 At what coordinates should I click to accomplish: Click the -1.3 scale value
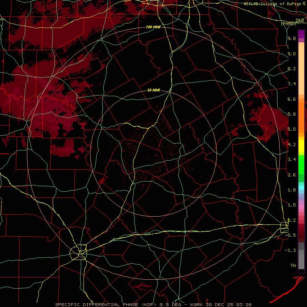pos(290,250)
